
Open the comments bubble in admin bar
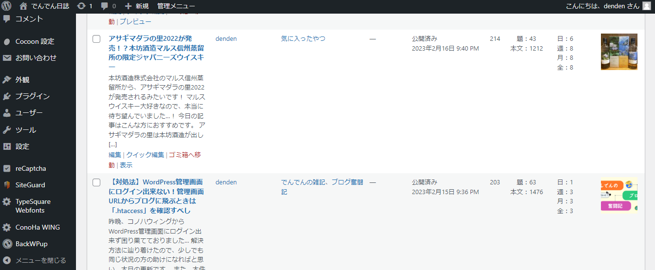104,7
